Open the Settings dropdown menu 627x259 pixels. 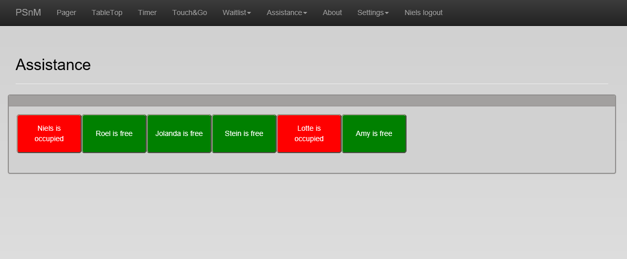coord(373,12)
